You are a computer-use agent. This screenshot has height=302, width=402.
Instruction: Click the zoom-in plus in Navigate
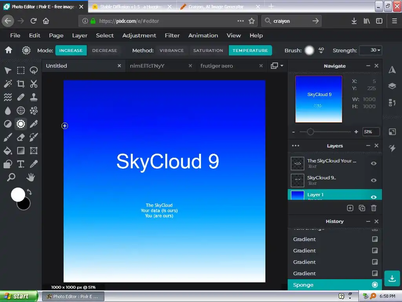[x=356, y=132]
